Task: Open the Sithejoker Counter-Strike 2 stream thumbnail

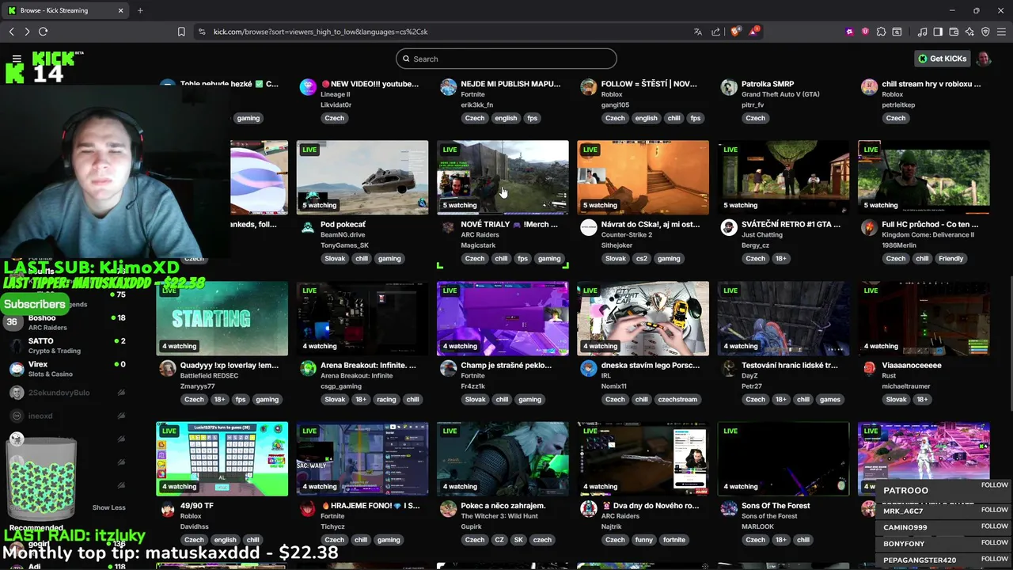Action: [643, 177]
